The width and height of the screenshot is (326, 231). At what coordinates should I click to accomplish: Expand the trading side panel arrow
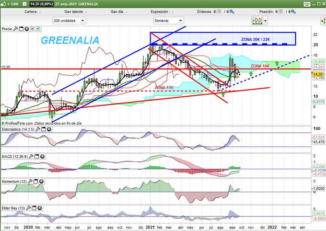323,21
